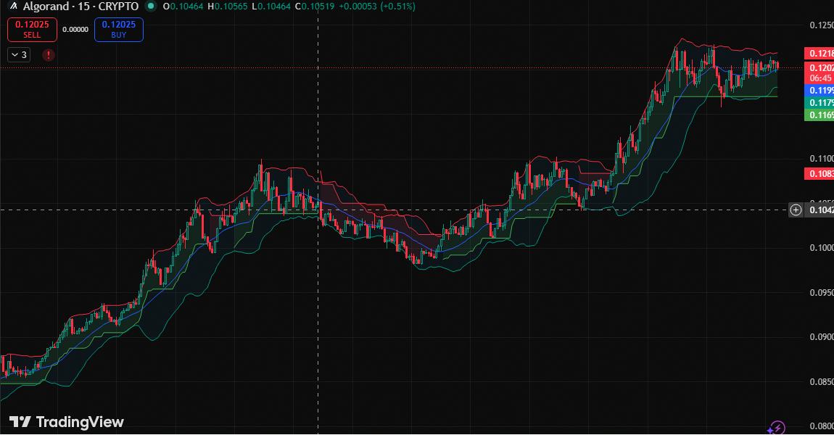The width and height of the screenshot is (834, 435).
Task: Click the 0.0800 price scale tick
Action: click(821, 426)
